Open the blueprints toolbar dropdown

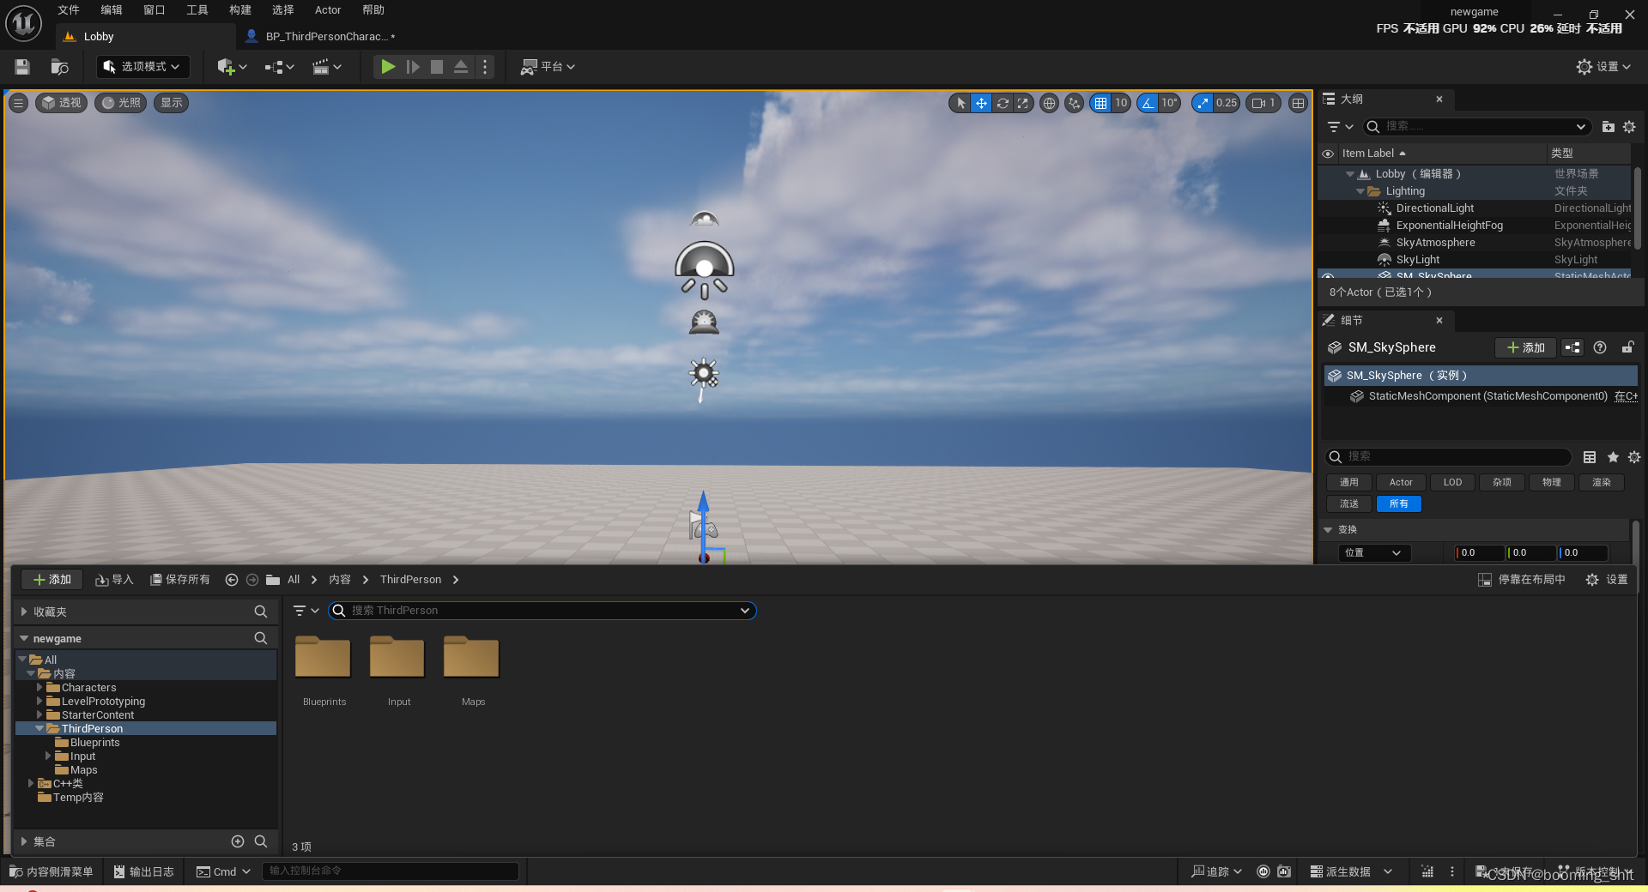click(279, 67)
